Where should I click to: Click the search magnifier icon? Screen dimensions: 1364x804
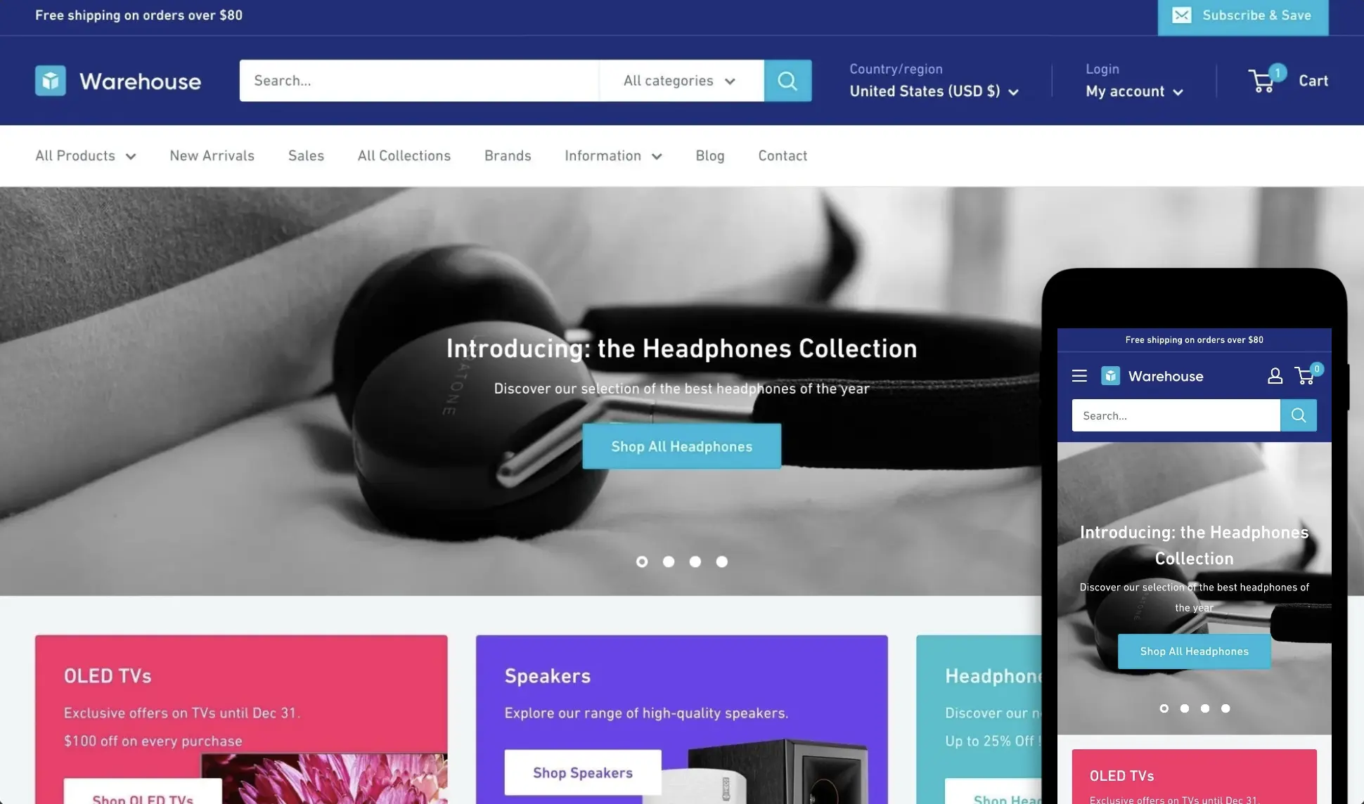pyautogui.click(x=787, y=79)
